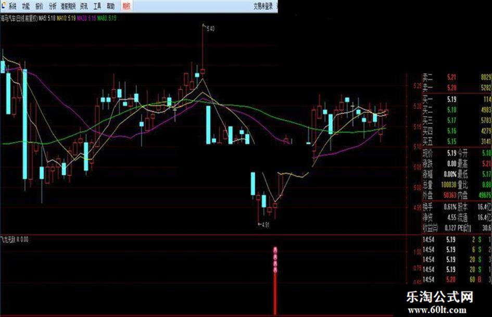492x317 pixels.
Task: Click the green MA60 indicator label
Action: (x=107, y=19)
